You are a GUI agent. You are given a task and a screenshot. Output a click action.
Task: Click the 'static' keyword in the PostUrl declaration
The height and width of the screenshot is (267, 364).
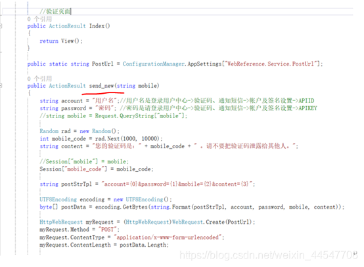coord(58,64)
